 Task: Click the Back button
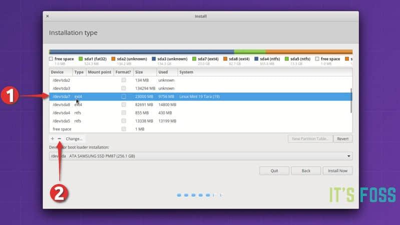point(306,170)
